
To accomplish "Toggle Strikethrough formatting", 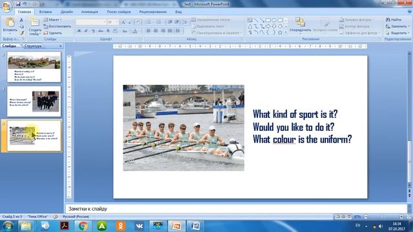I will click(101, 31).
